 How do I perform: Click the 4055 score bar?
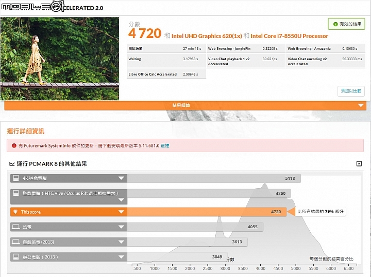pyautogui.click(x=195, y=227)
